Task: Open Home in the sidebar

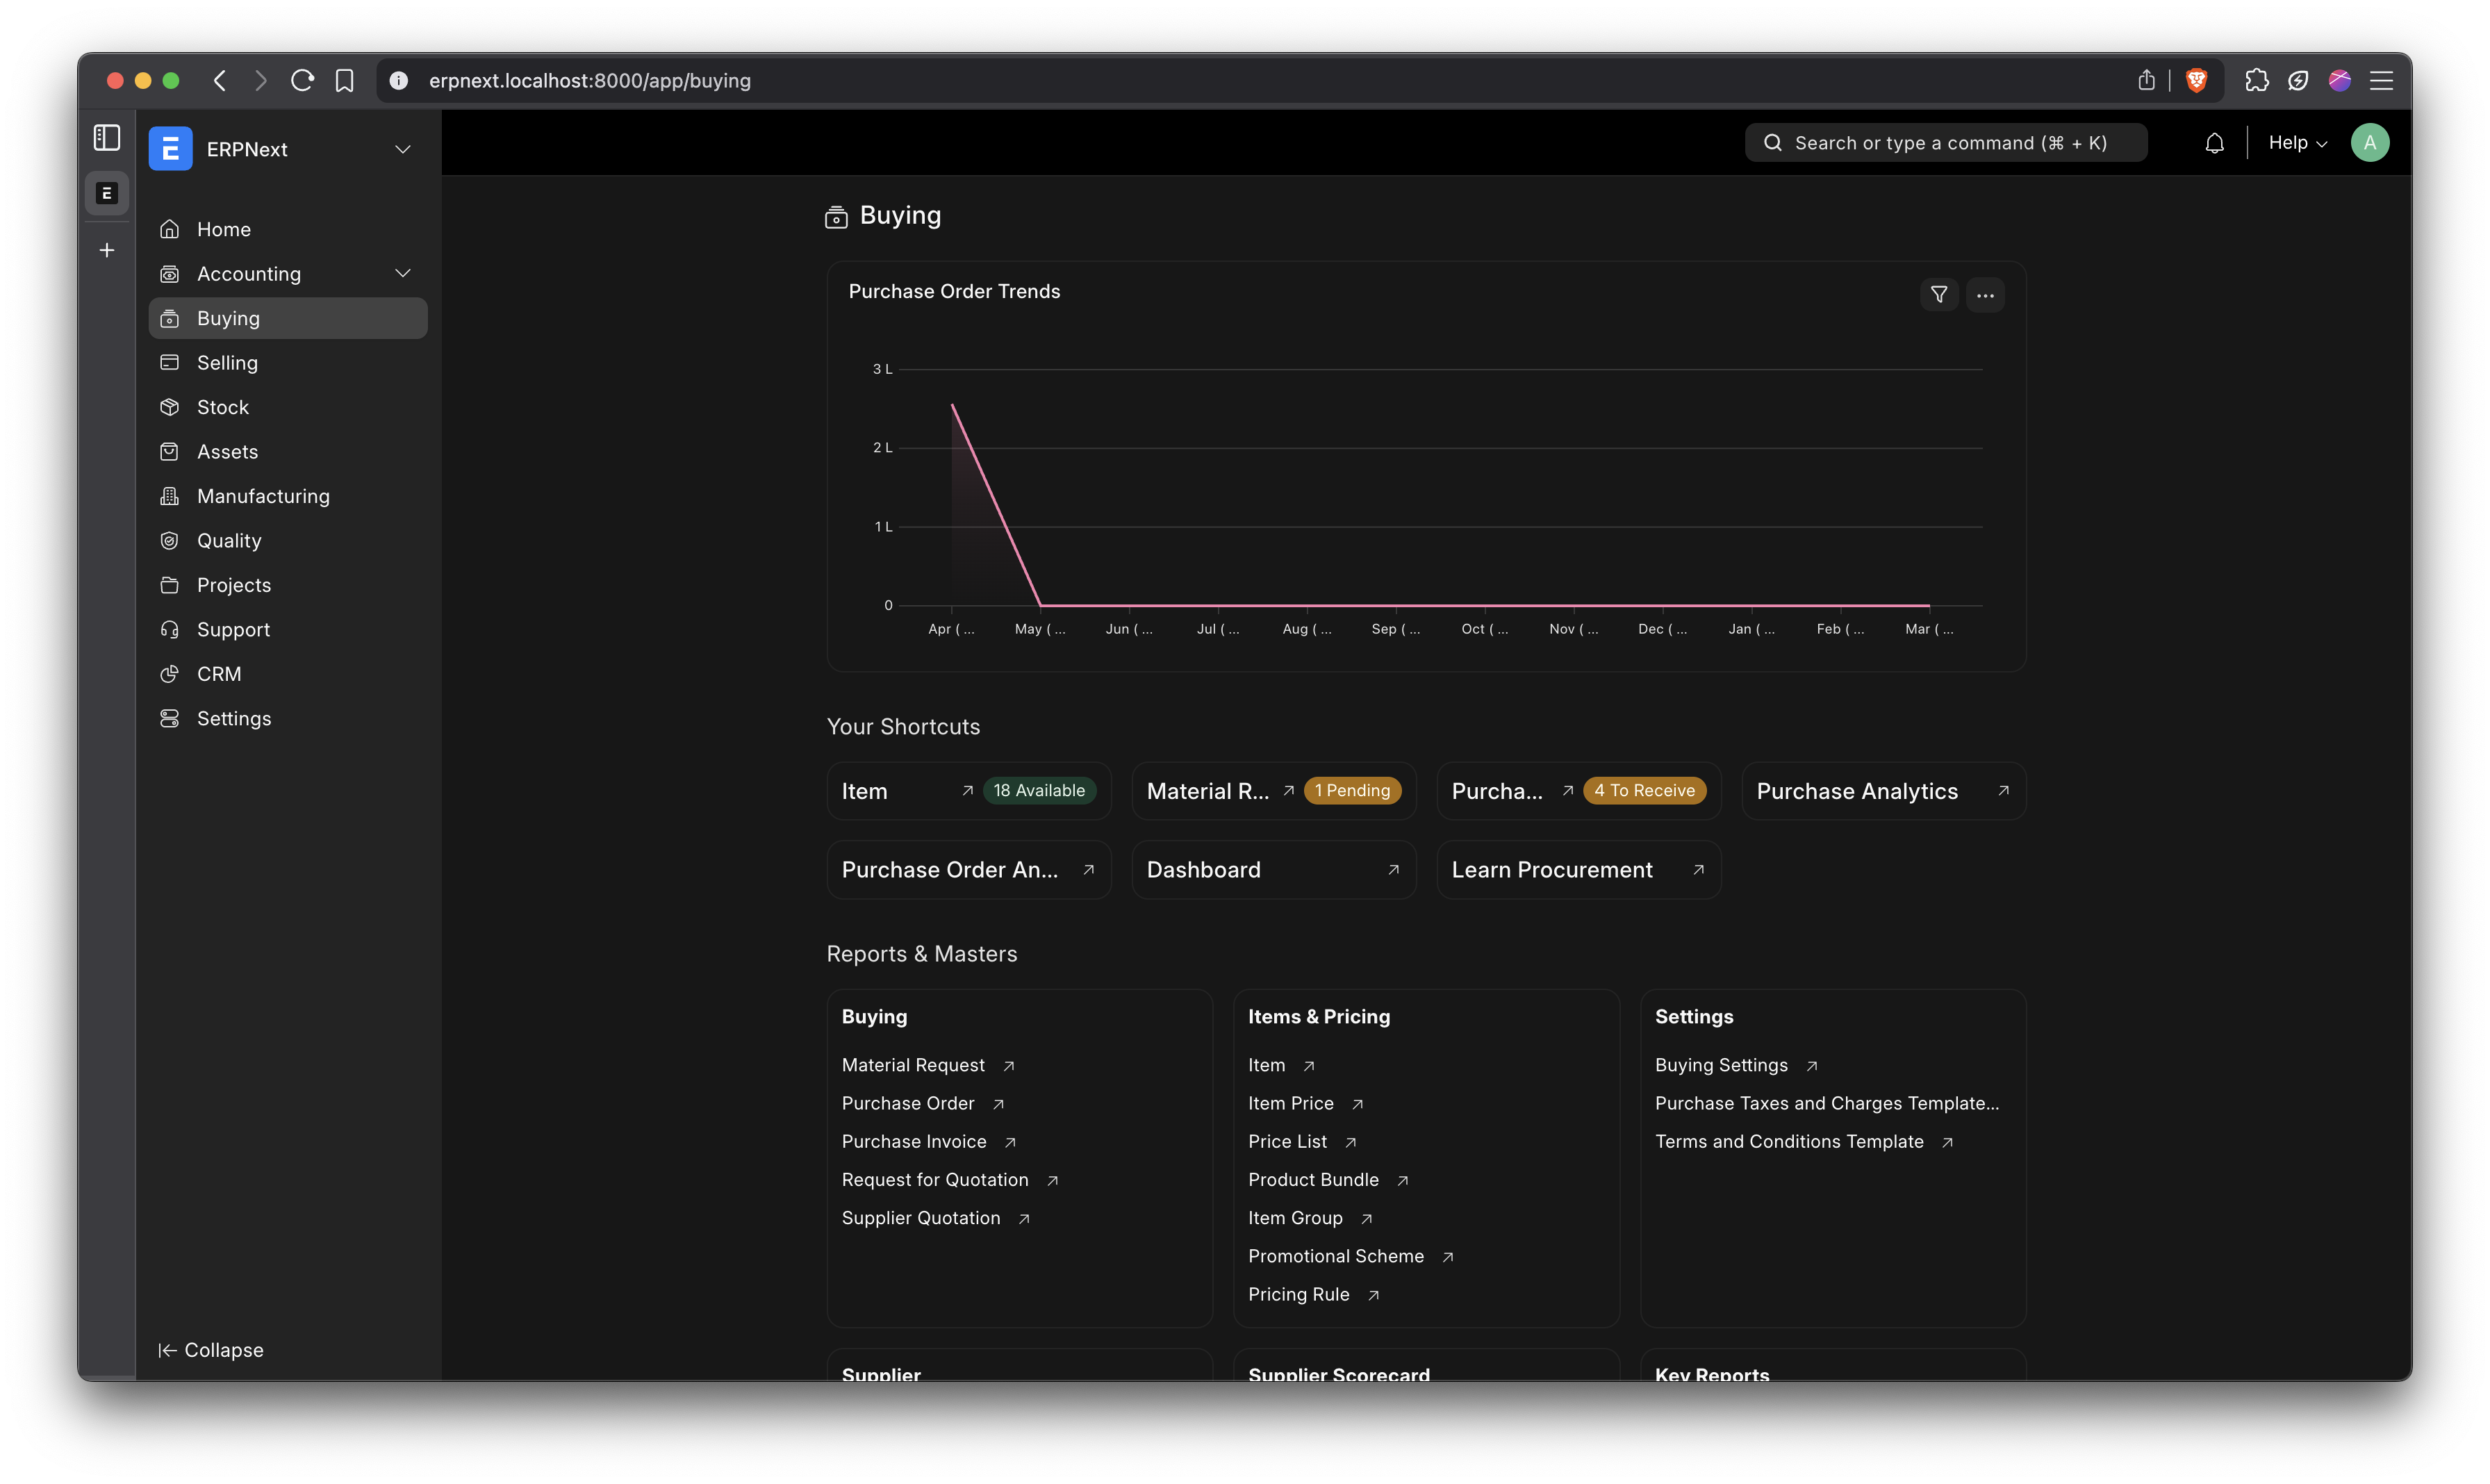Action: tap(288, 229)
